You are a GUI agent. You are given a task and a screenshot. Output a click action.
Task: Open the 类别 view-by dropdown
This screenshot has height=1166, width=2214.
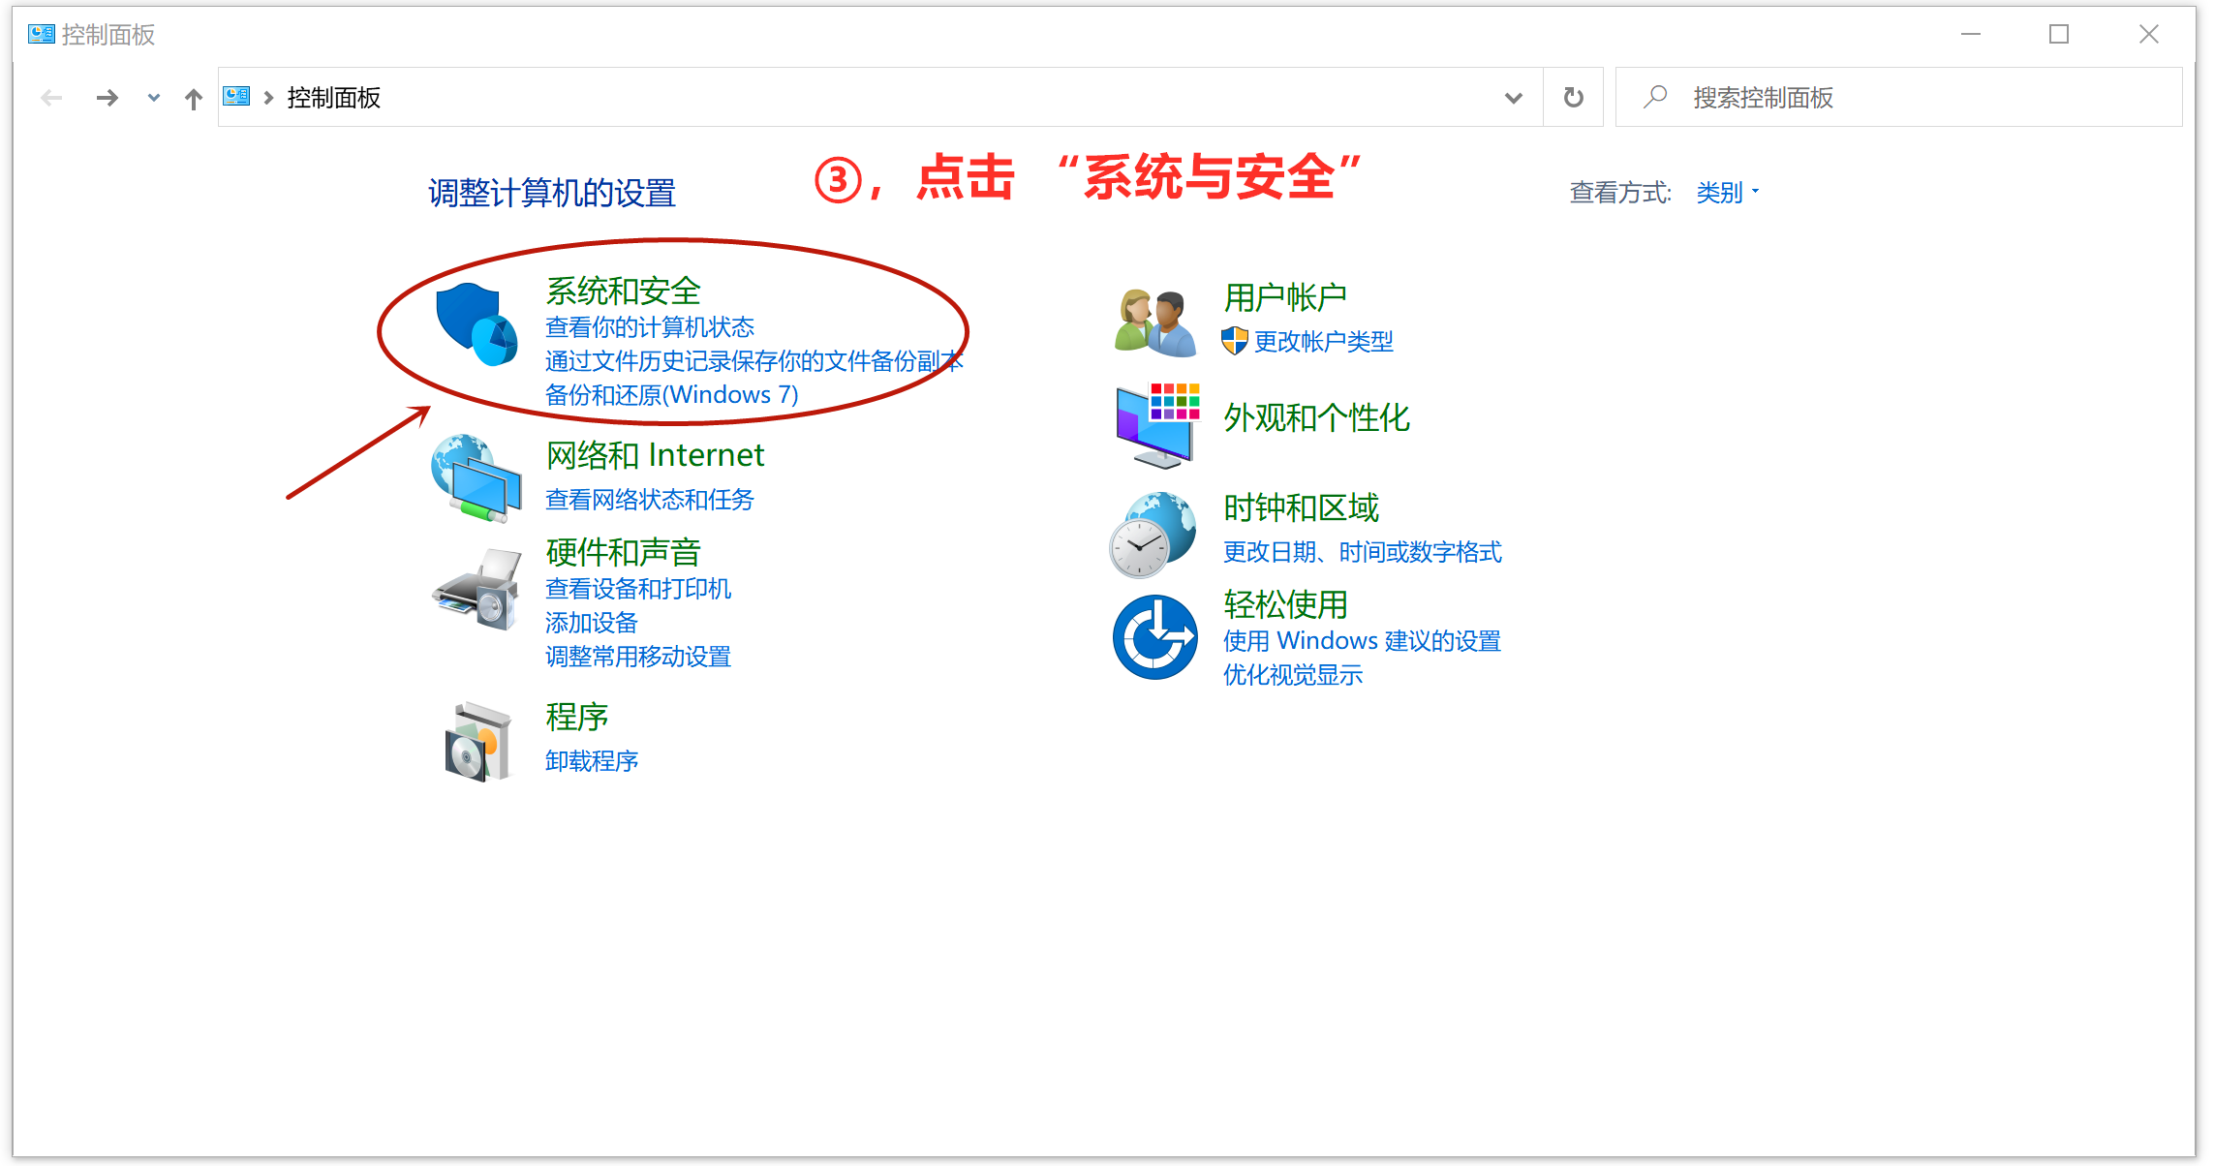coord(1727,193)
